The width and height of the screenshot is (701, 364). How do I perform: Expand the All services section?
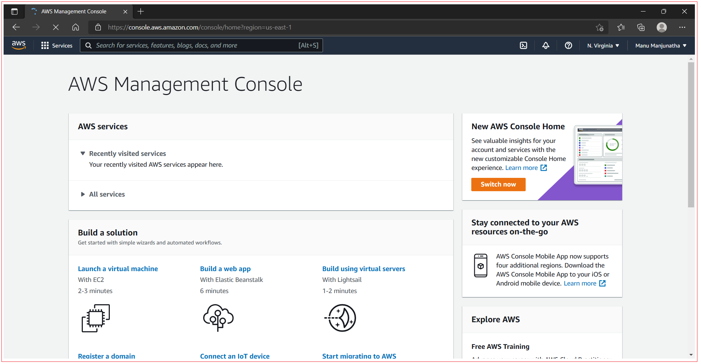point(83,194)
